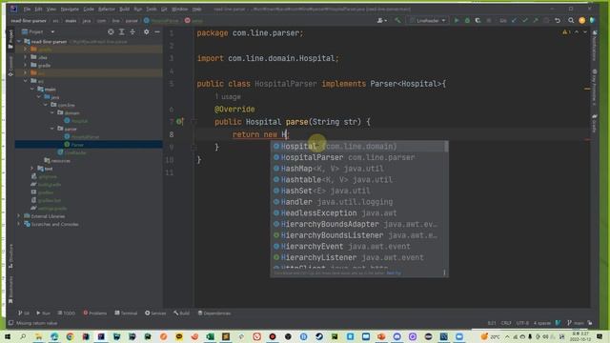Click the Build hammer icon
This screenshot has height=343, width=610.
(x=397, y=20)
